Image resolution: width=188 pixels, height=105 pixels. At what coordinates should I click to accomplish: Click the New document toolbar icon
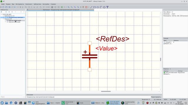(3, 7)
